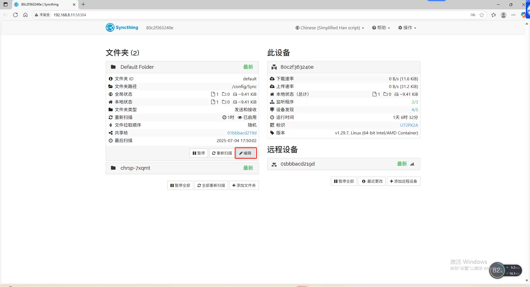Click the translate page icon in address bar
This screenshot has height=287, width=530.
473,15
